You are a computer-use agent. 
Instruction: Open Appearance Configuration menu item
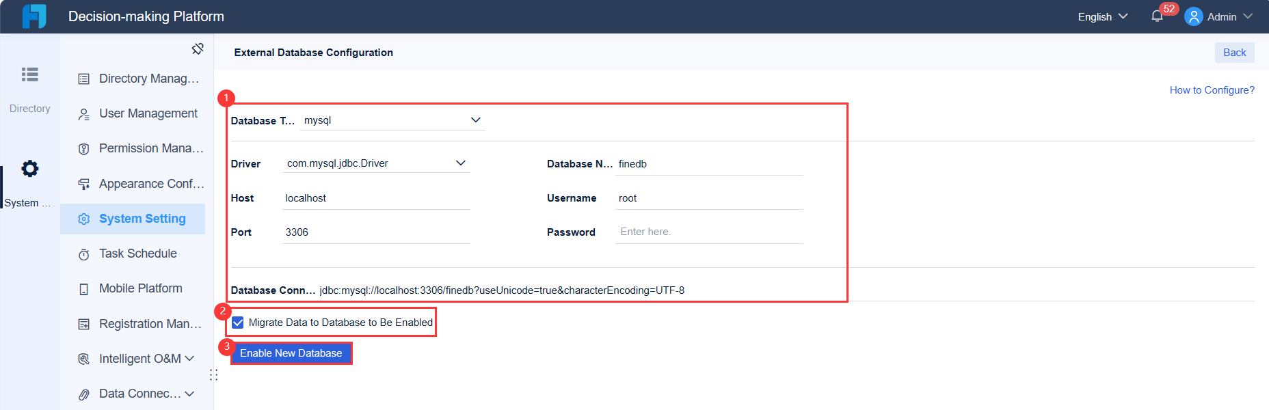133,184
